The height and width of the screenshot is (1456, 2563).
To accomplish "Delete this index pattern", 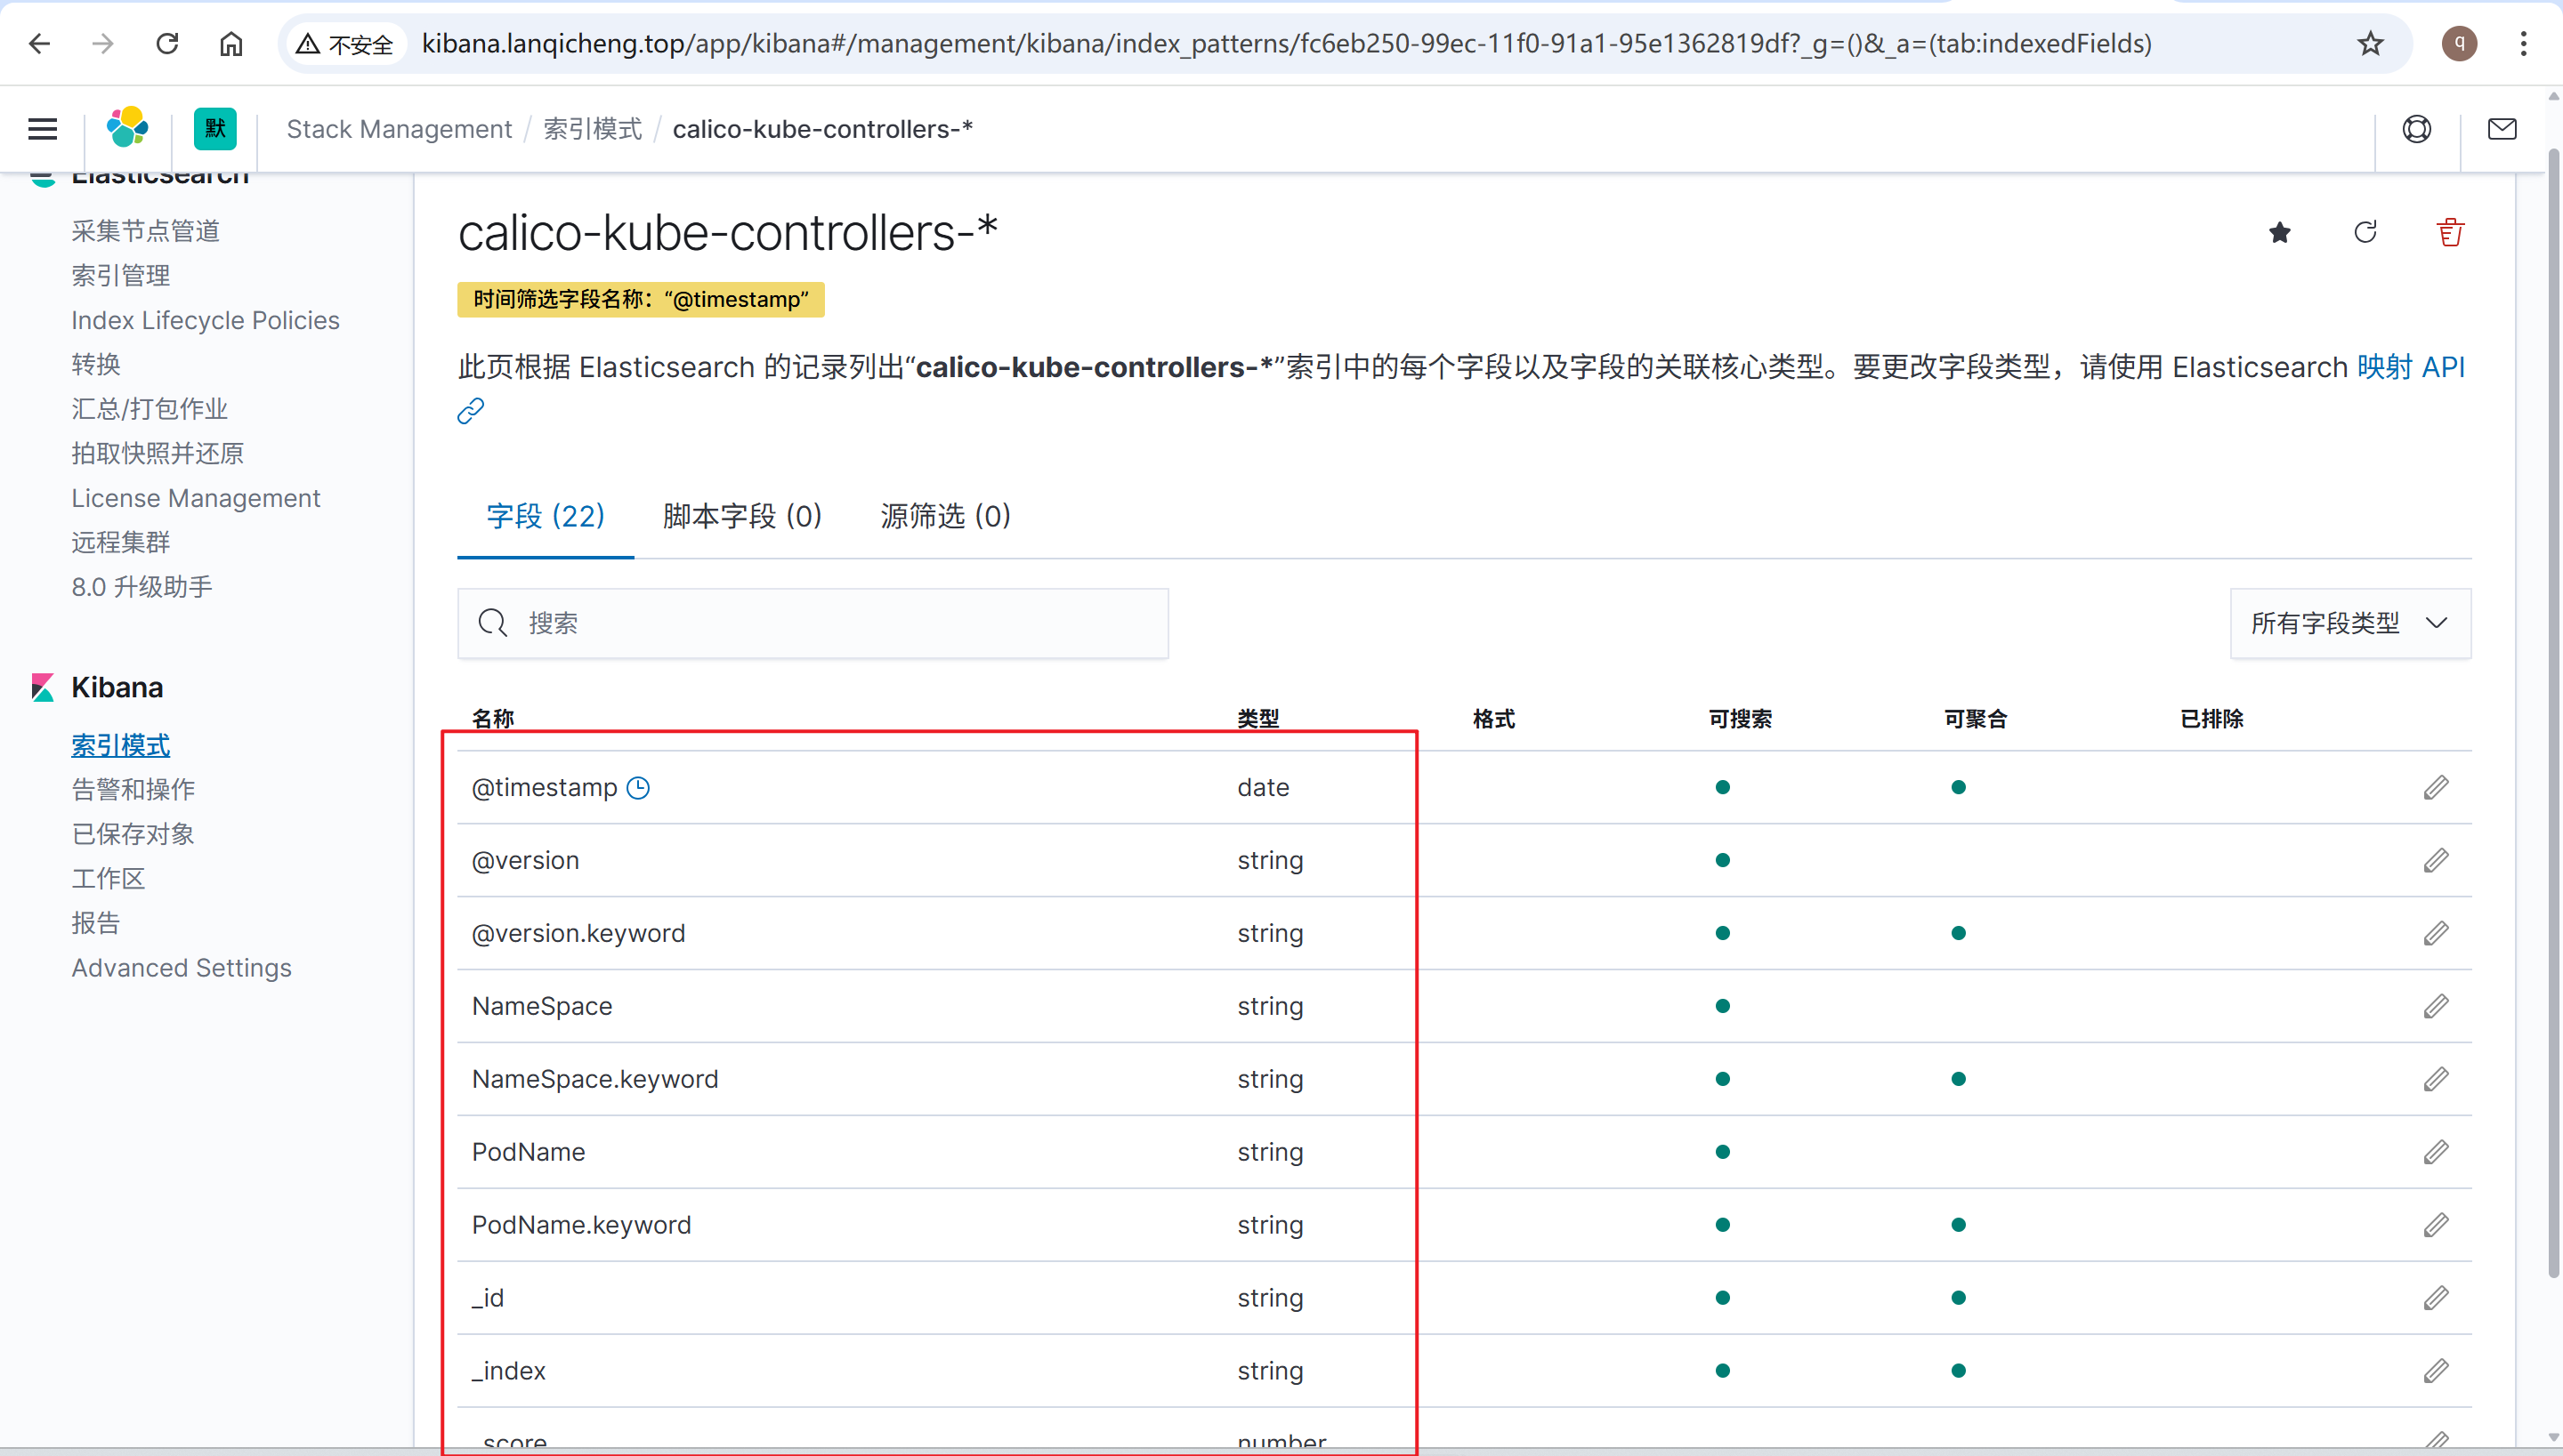I will (x=2450, y=233).
